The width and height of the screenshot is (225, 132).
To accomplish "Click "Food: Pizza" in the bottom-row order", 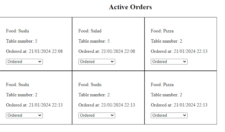I will point(162,85).
